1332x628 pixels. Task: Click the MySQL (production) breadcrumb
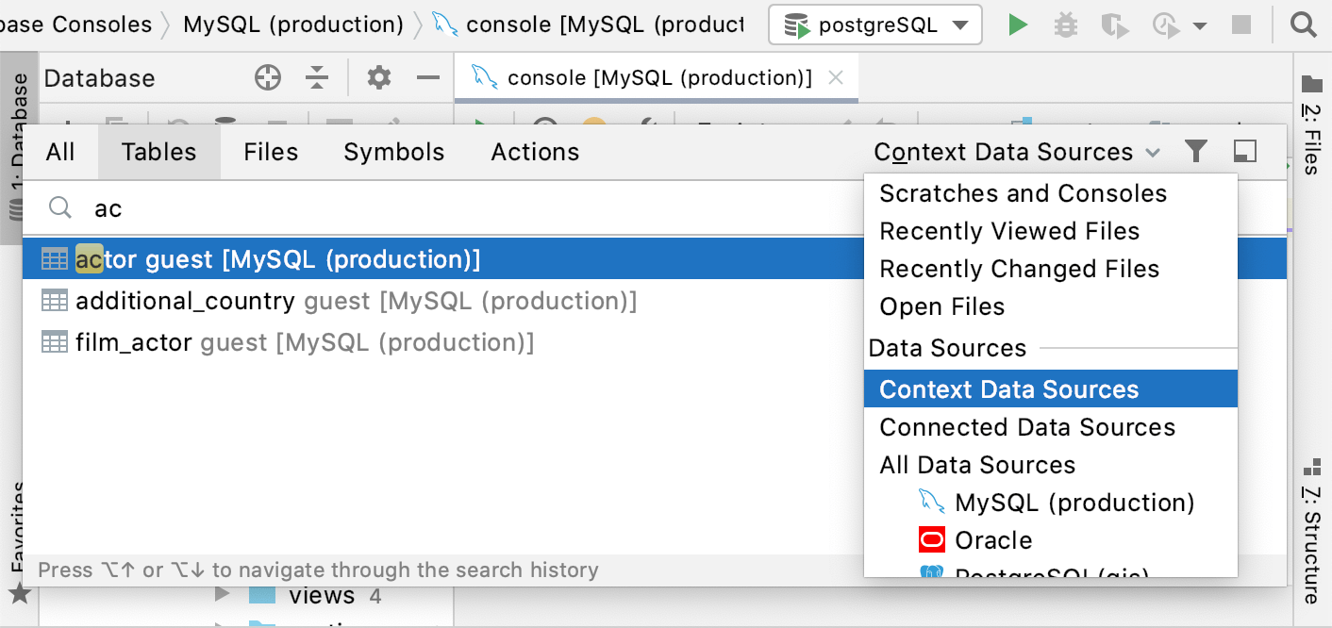click(x=293, y=25)
